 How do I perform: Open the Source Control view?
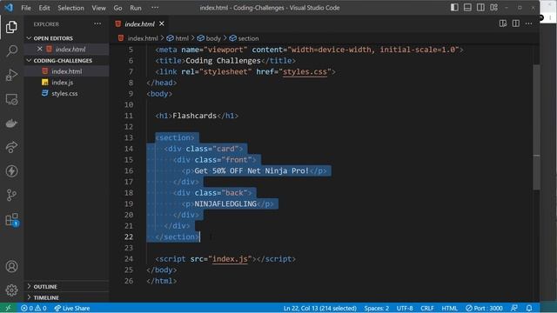click(x=11, y=195)
